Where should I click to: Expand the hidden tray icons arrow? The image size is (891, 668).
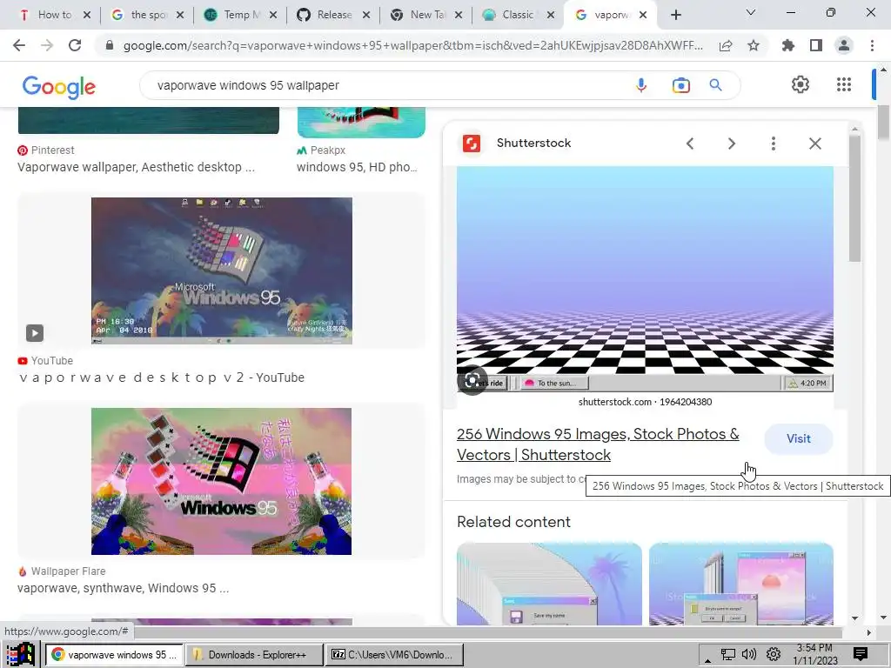pyautogui.click(x=707, y=660)
